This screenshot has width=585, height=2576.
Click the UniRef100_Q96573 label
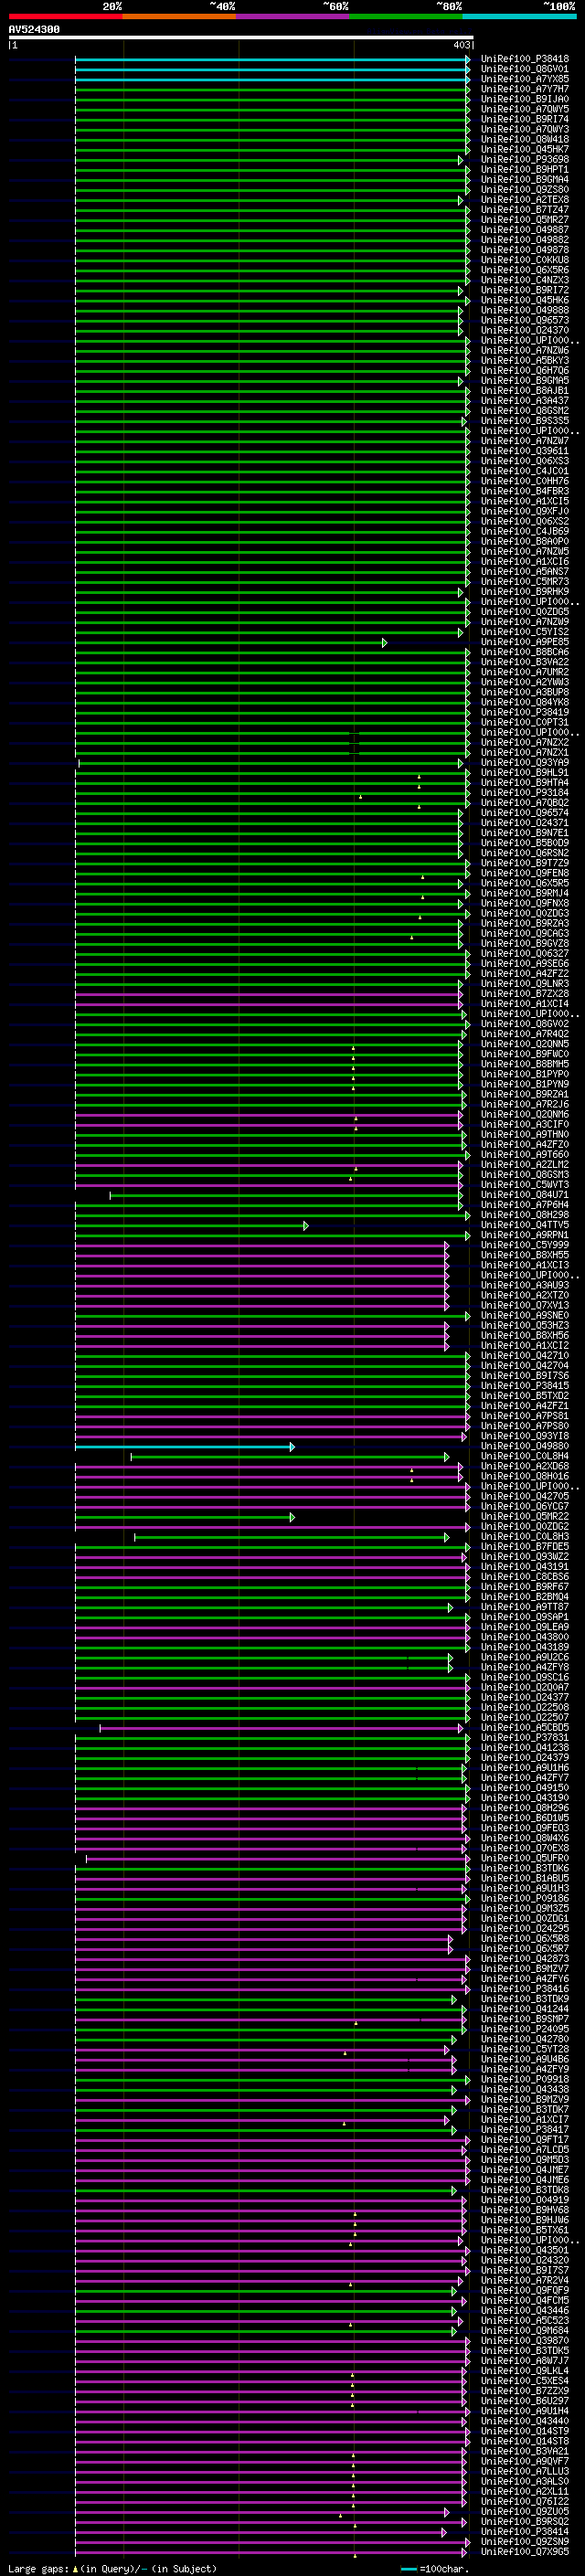coord(525,320)
